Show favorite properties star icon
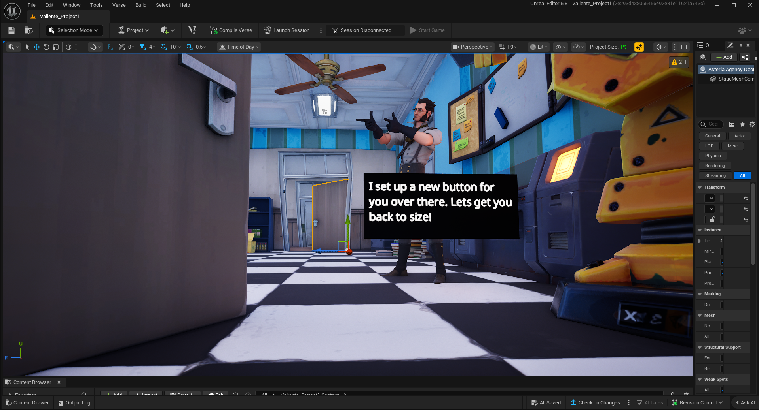 [742, 124]
